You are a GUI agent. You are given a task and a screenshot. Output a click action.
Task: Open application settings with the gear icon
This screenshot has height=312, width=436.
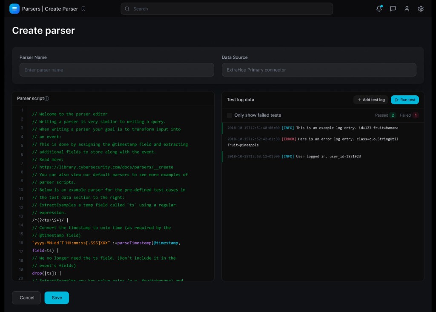421,9
